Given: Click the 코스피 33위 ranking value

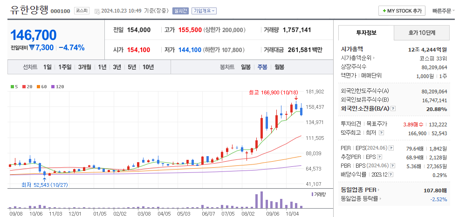Looking at the screenshot, I should coord(433,58).
